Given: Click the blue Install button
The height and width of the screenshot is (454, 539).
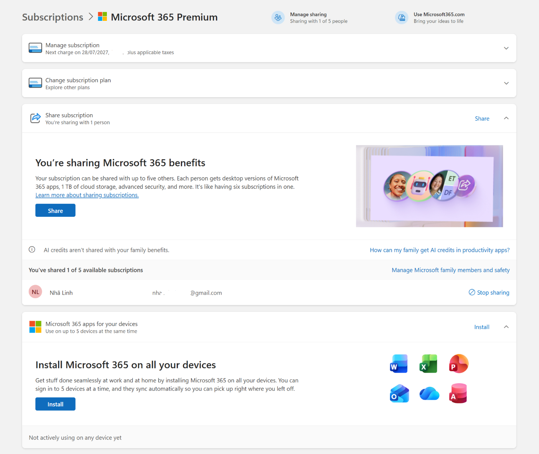Looking at the screenshot, I should coord(56,404).
